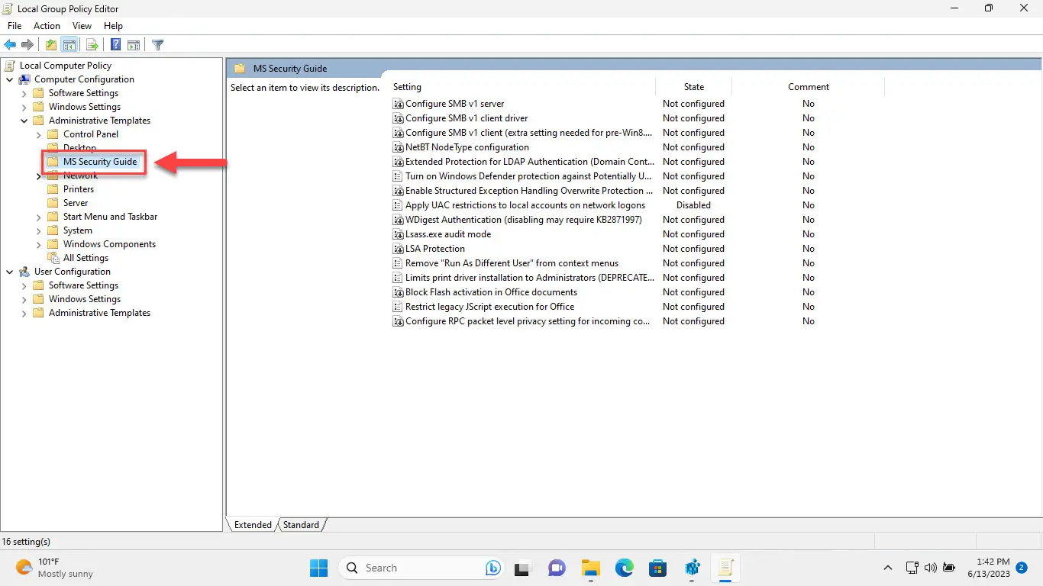Click the All Settings icon in tree
The image size is (1043, 586).
53,258
